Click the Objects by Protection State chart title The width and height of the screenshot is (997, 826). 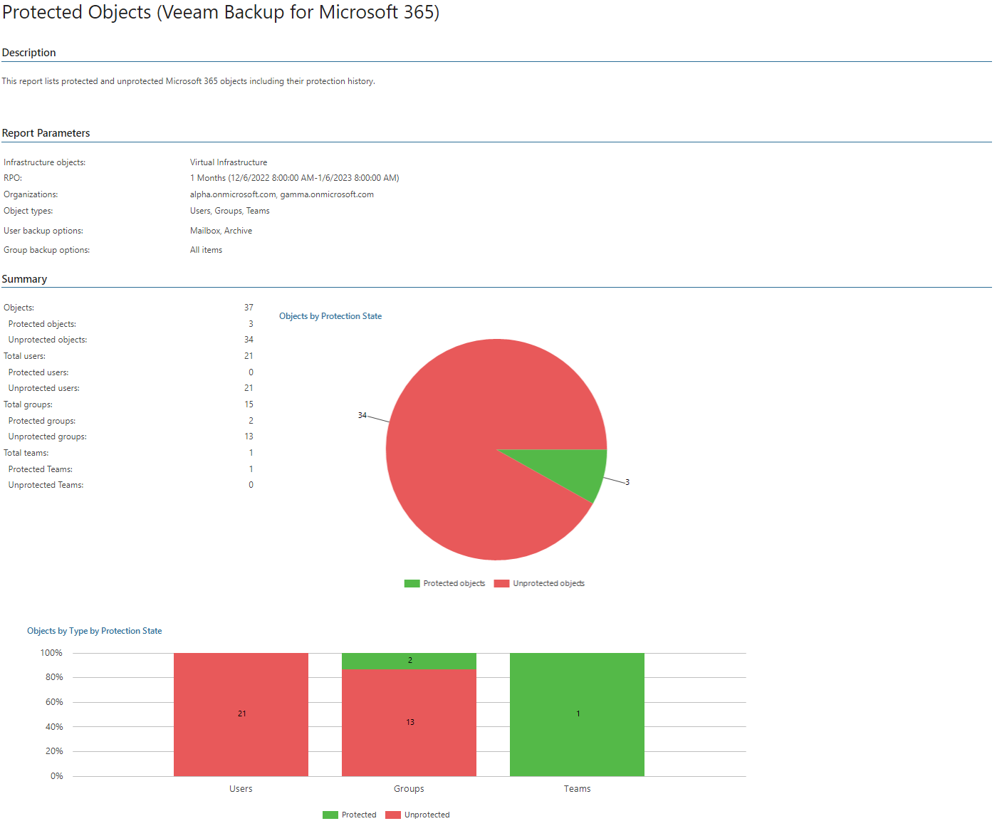click(x=330, y=316)
